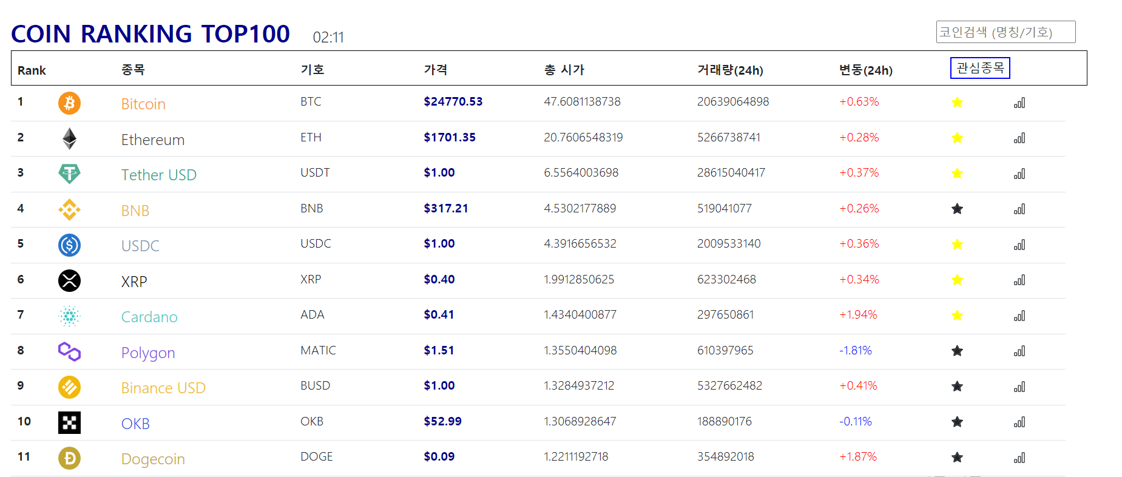Click the 02:11 time next to title

point(328,38)
